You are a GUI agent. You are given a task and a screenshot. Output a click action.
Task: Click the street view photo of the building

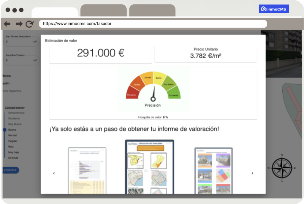click(x=284, y=53)
